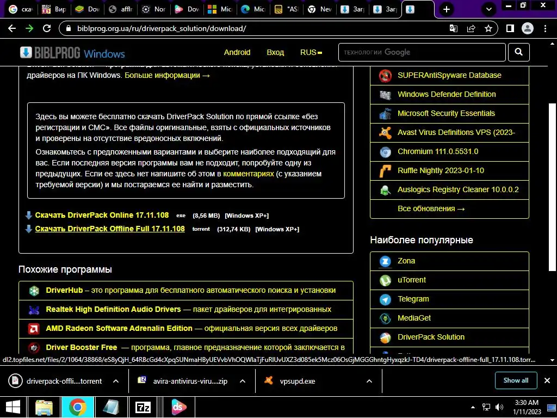
Task: Open 'Все обновления' link
Action: point(431,208)
